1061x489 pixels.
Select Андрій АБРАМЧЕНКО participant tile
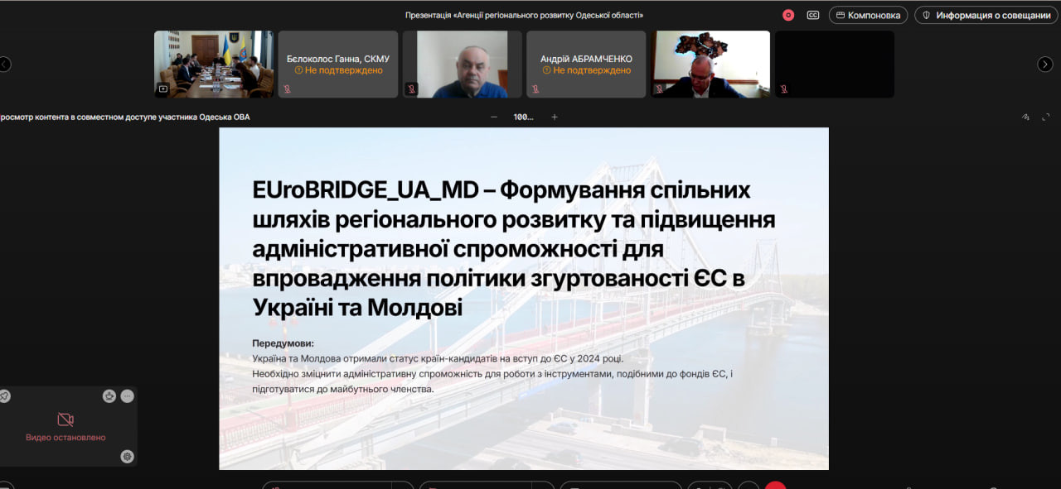[586, 64]
